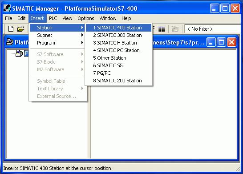Screen dimensions: 243x174
Task: Choose Other Station from the submenu
Action: click(x=118, y=58)
